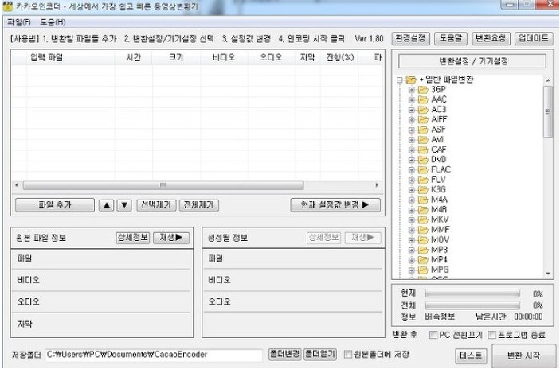This screenshot has height=369, width=560.
Task: Click the 변환 시작 button
Action: pos(523,355)
